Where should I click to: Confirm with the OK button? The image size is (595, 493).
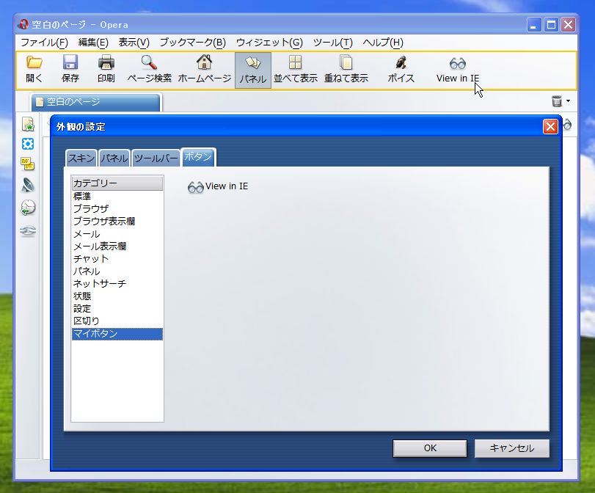430,448
